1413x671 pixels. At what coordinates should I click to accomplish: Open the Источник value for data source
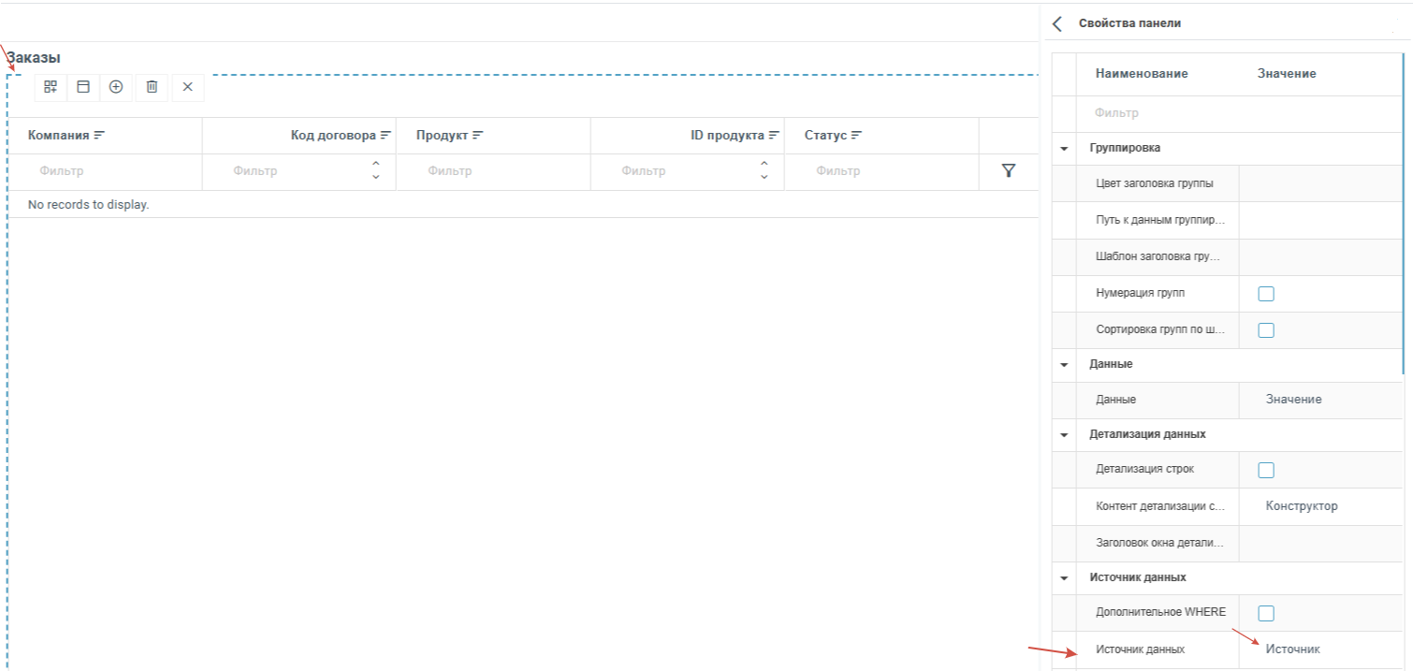pos(1292,649)
